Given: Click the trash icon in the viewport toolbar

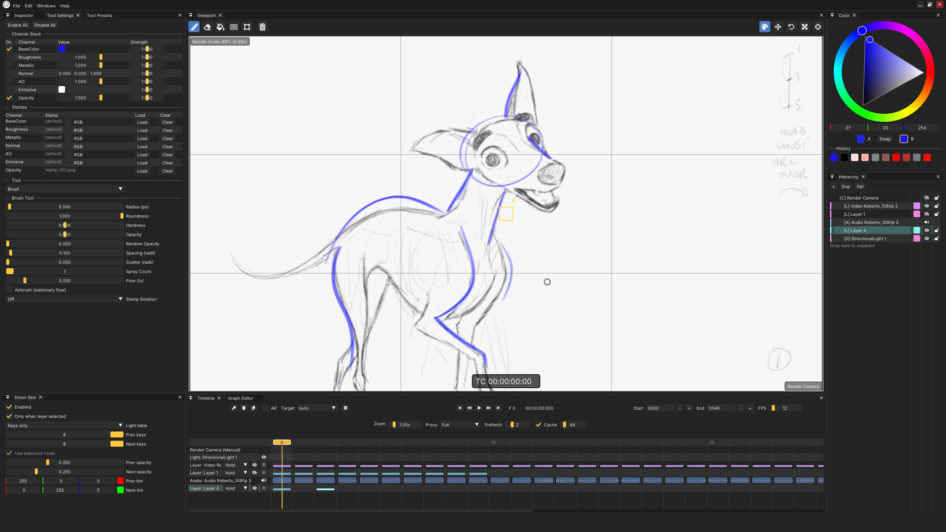Looking at the screenshot, I should [x=263, y=27].
